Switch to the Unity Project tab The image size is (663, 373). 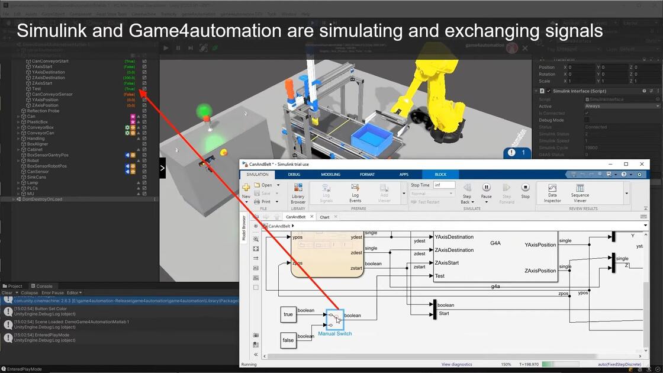(12, 287)
